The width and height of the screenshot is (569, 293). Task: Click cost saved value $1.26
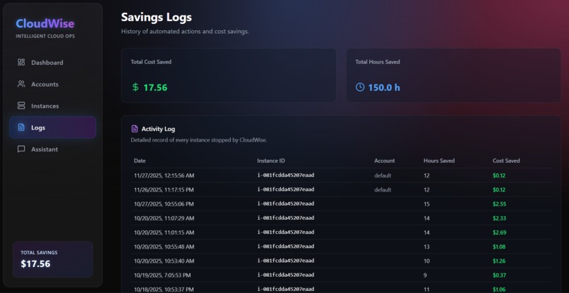tap(499, 261)
